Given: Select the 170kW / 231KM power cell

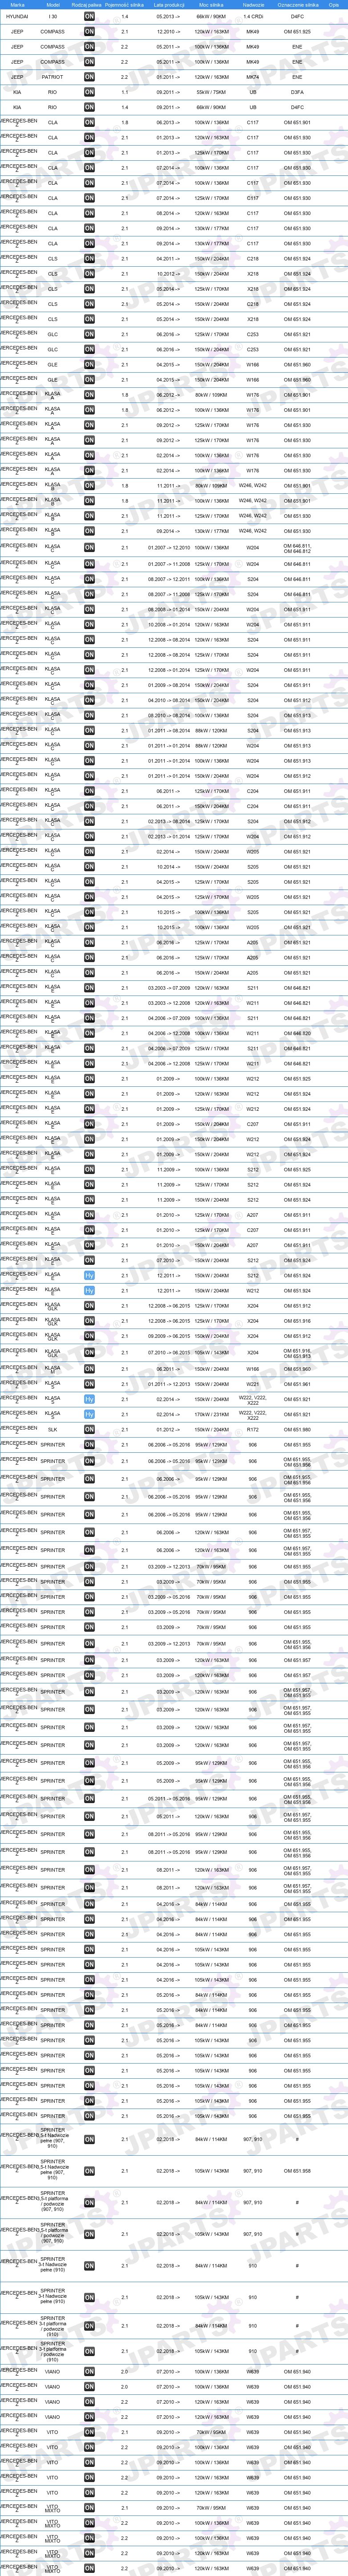Looking at the screenshot, I should (x=211, y=1414).
